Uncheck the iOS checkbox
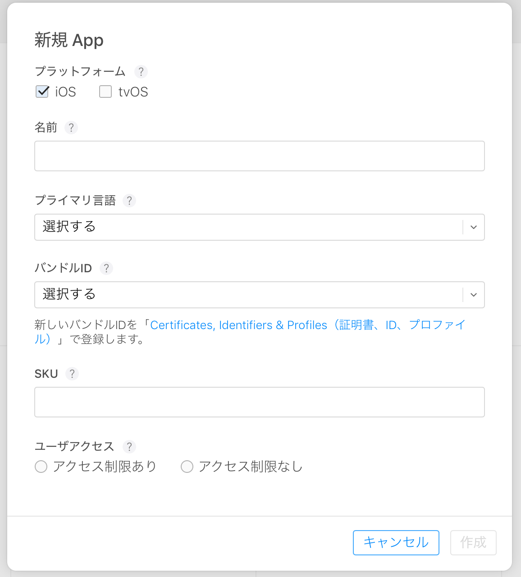Viewport: 521px width, 577px height. pos(41,92)
